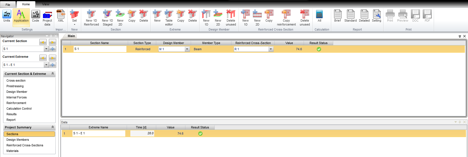Screen dimensions: 468x157
Task: Collapse Current Section & Extreme group
Action: click(x=53, y=74)
